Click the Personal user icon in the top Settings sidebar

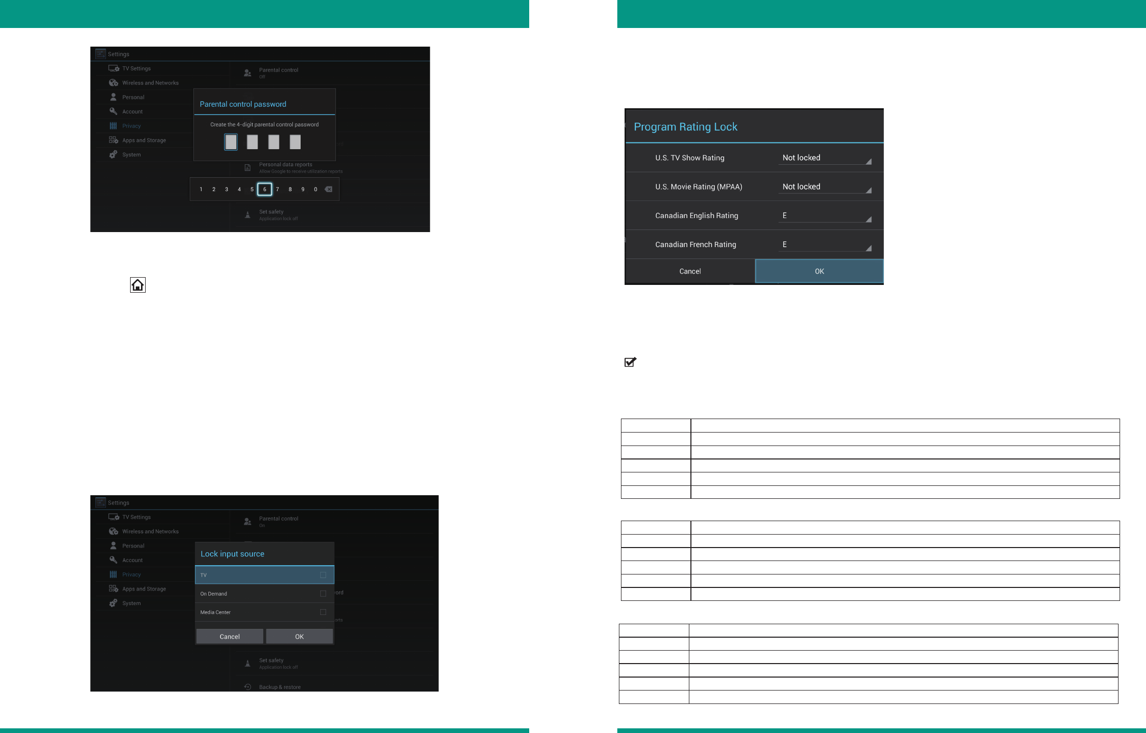pos(114,97)
